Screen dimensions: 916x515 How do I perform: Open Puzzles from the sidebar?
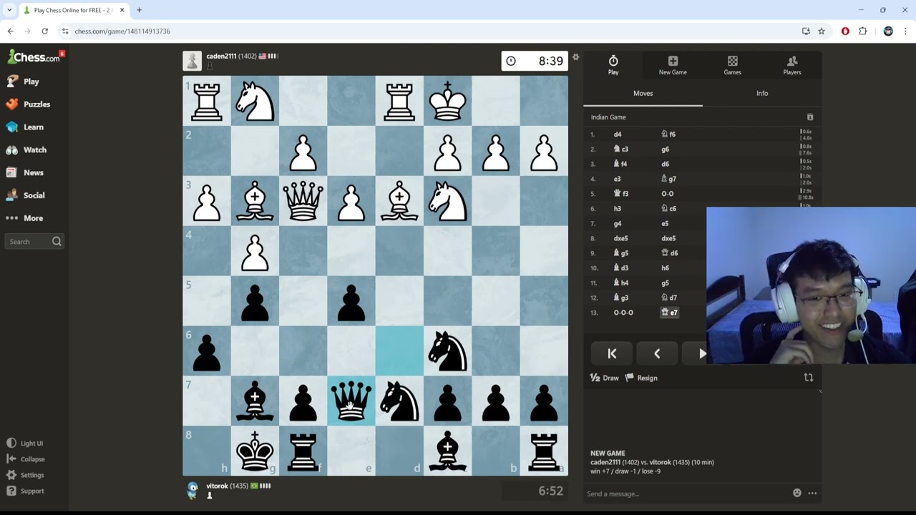coord(29,104)
